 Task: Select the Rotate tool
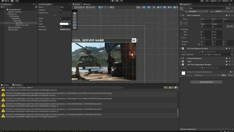75,19
